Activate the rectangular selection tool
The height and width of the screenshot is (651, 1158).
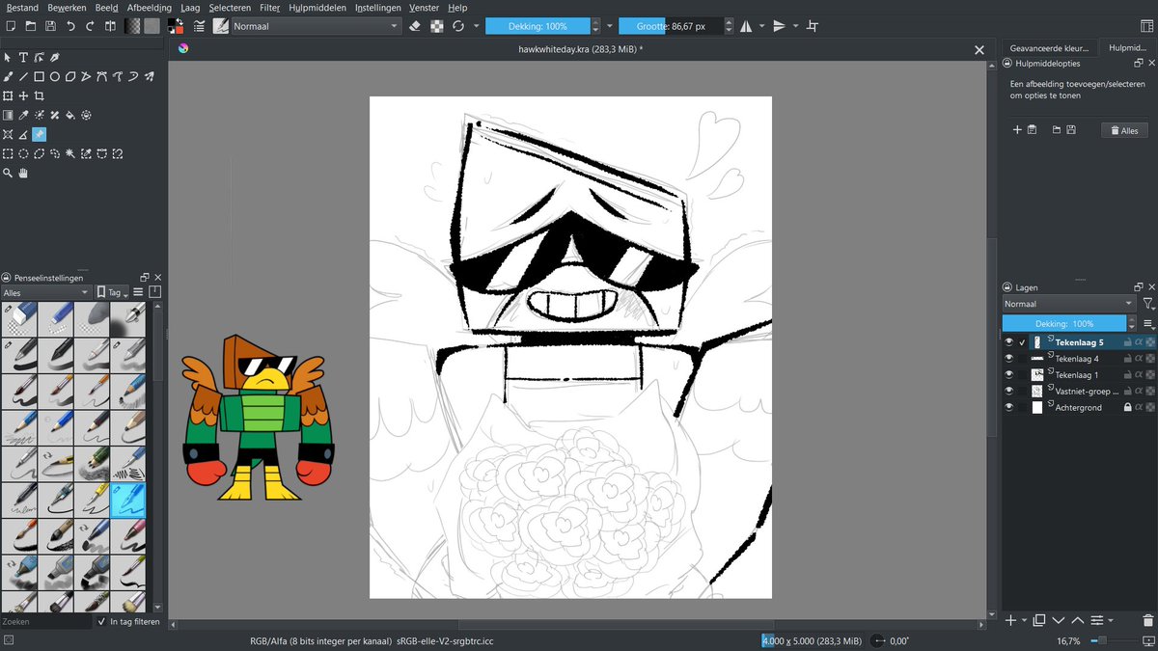tap(8, 153)
